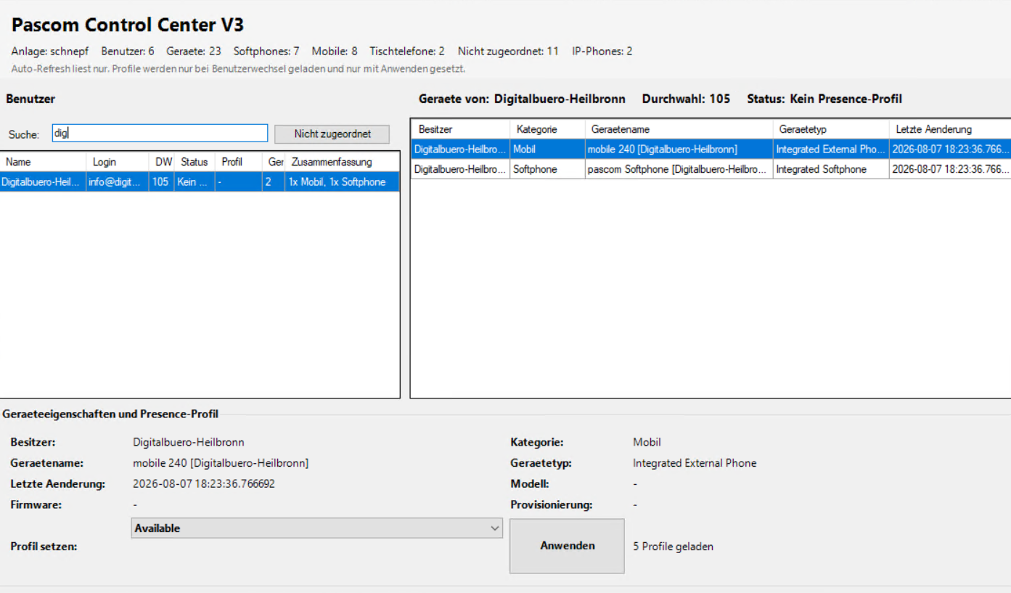The image size is (1011, 593).
Task: Click the 'Durchwahl: 105' heading text
Action: (686, 99)
